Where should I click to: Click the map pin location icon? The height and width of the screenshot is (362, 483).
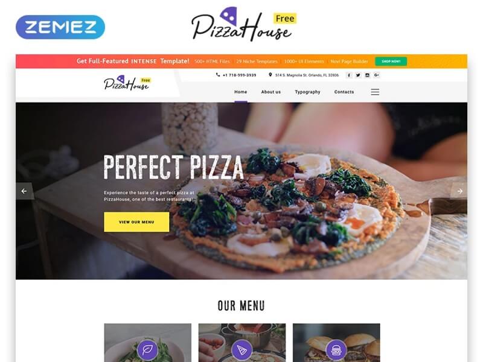[x=270, y=75]
